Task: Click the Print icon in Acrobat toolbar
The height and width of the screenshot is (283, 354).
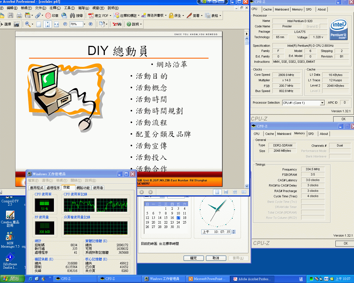Action: 19,15
